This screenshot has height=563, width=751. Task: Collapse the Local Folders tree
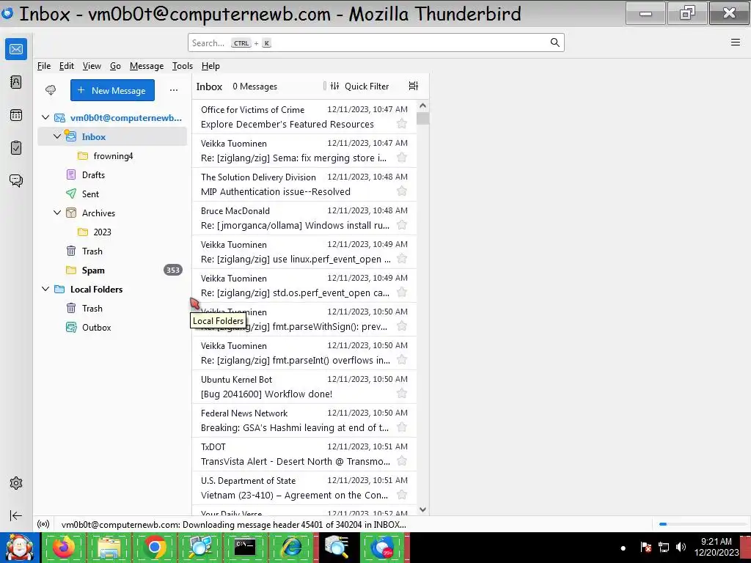[45, 289]
